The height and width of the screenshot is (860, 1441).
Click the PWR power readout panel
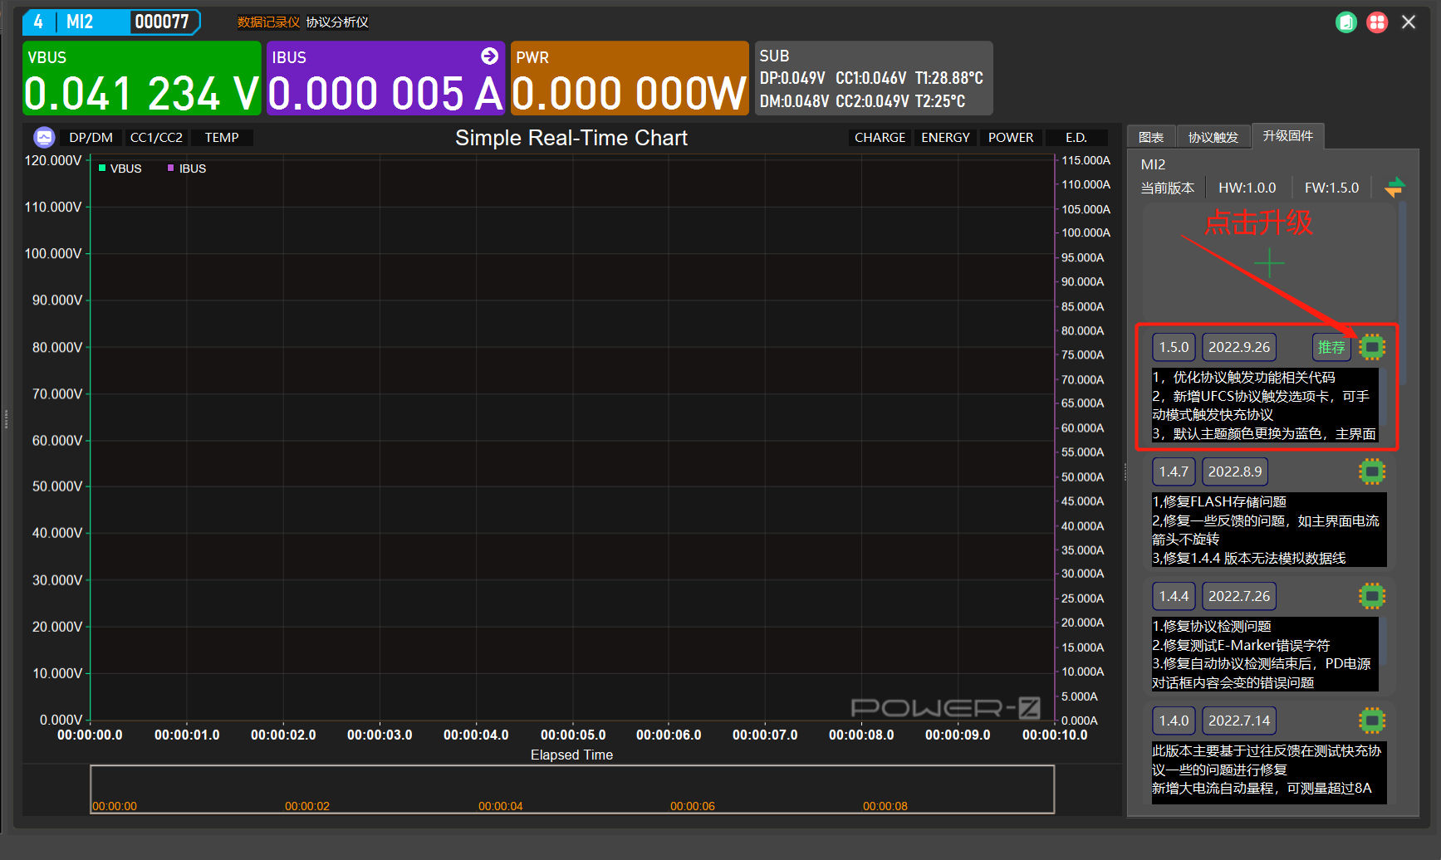tap(630, 78)
